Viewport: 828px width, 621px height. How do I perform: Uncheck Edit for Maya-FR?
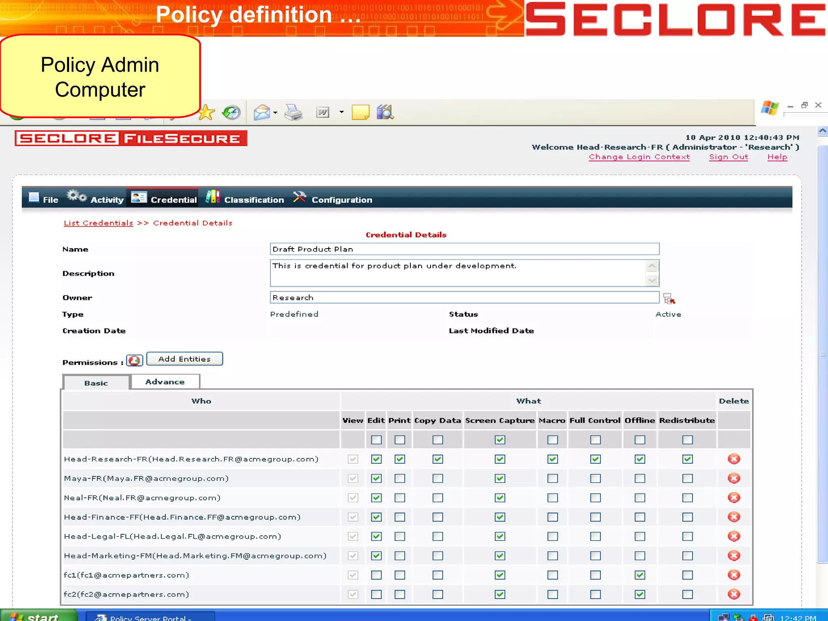tap(376, 479)
